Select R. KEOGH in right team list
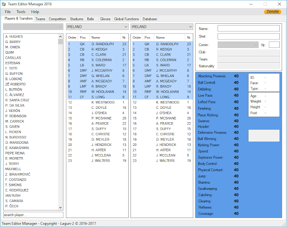 coord(162,49)
